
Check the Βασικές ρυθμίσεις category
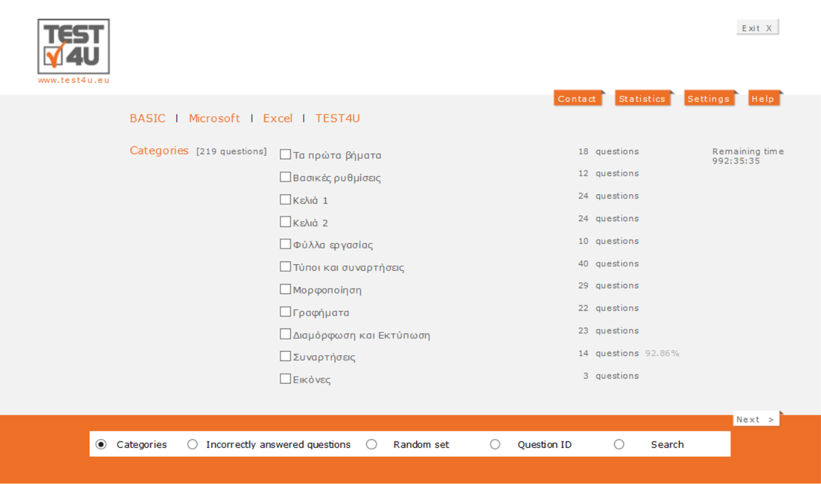(285, 177)
